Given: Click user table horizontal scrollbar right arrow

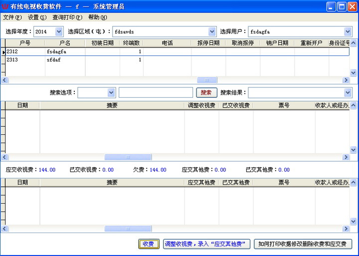Looking at the screenshot, I should point(346,80).
